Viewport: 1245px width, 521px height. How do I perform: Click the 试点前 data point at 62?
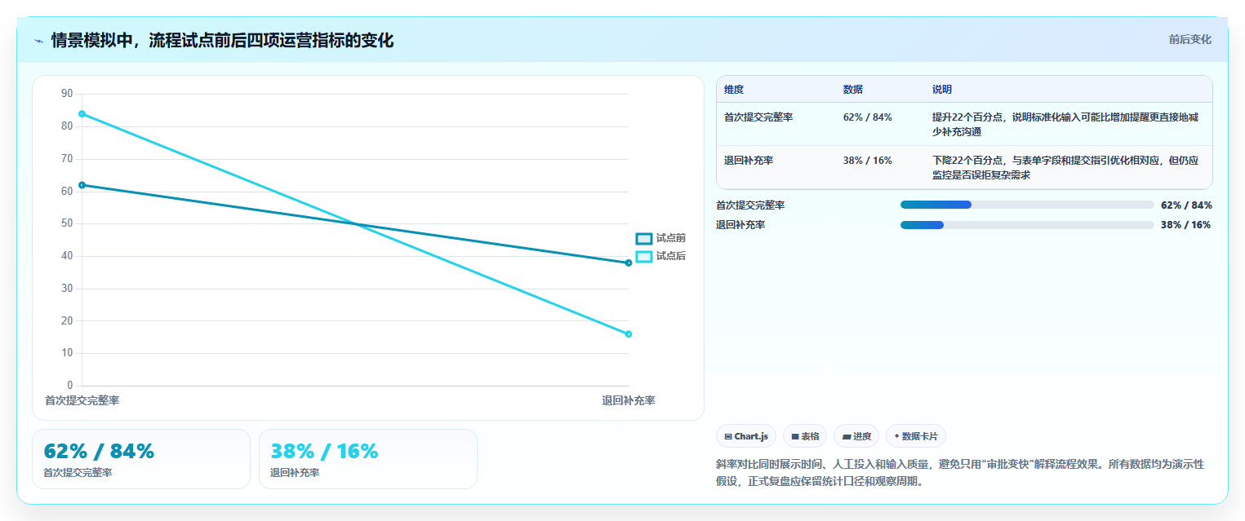coord(82,185)
